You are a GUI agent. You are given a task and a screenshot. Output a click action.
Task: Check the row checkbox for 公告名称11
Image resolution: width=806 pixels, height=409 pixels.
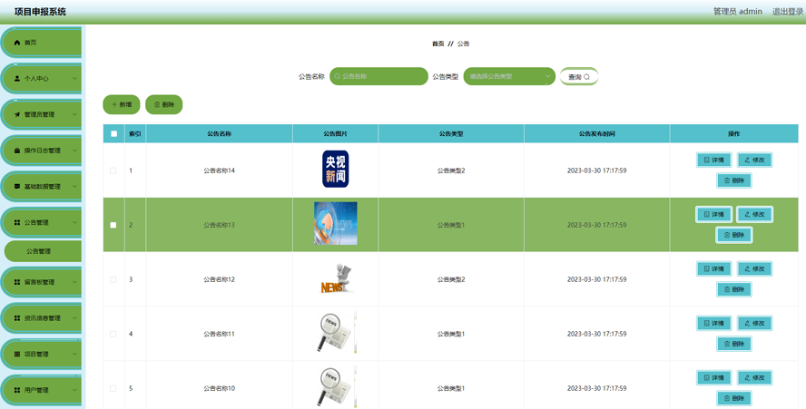pyautogui.click(x=113, y=334)
